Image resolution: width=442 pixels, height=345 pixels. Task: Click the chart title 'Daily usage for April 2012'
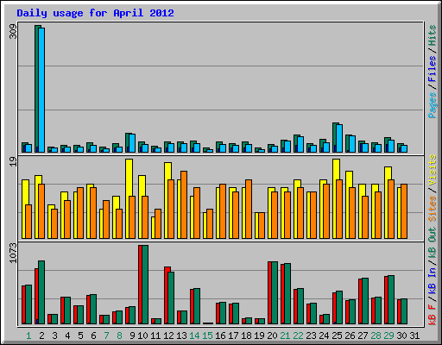95,13
